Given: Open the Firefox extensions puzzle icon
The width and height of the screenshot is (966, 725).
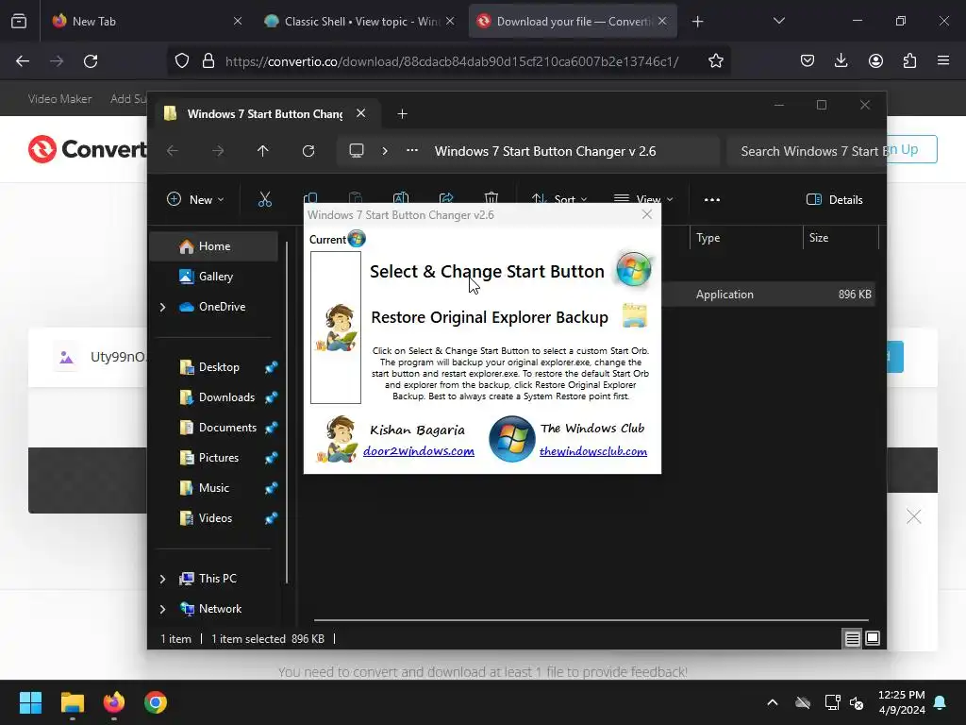Looking at the screenshot, I should 909,60.
